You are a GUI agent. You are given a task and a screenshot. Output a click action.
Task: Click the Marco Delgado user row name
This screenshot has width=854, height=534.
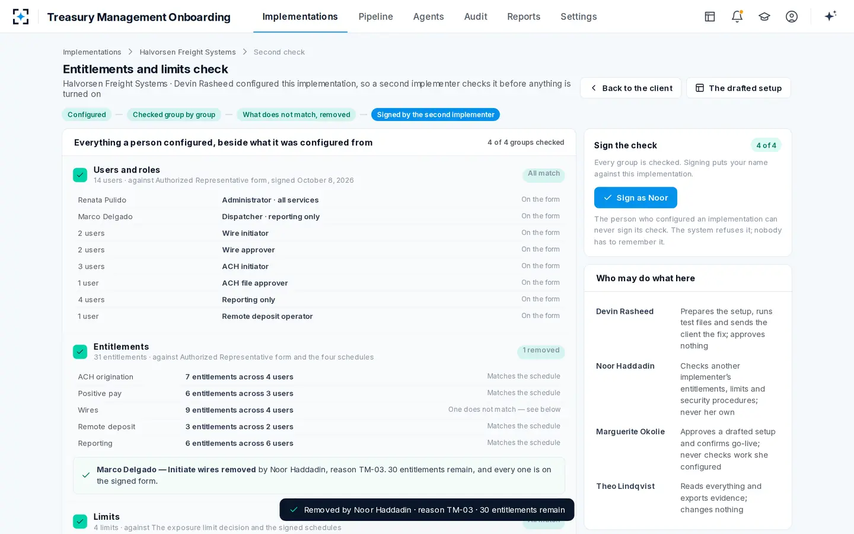coord(106,217)
